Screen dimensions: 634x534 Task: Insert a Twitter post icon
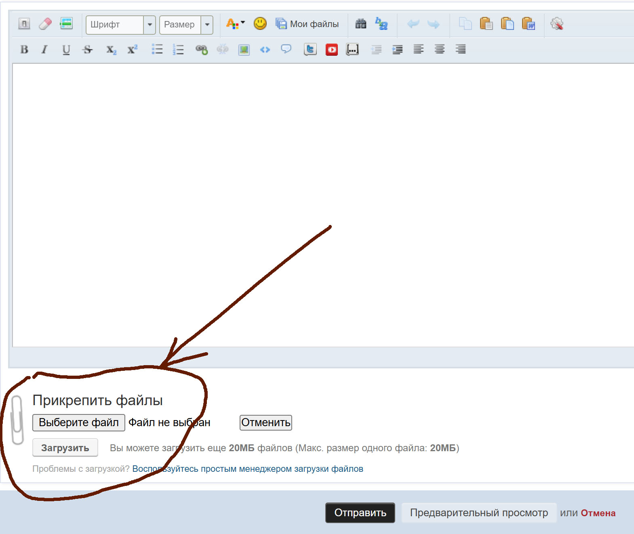click(x=310, y=50)
